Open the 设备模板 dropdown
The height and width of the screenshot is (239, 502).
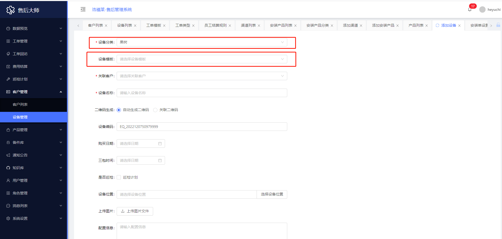(202, 59)
